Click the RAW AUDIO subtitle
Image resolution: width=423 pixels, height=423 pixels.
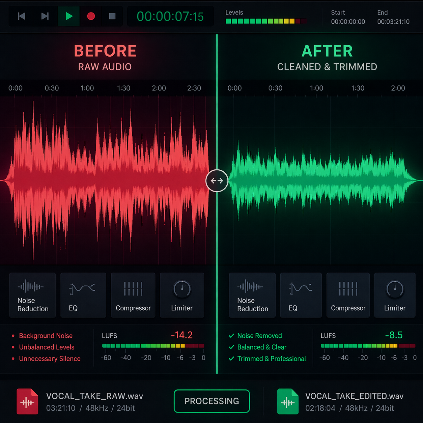(x=105, y=67)
